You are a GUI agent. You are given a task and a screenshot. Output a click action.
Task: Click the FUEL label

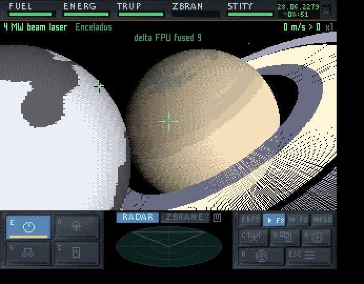[x=21, y=6]
